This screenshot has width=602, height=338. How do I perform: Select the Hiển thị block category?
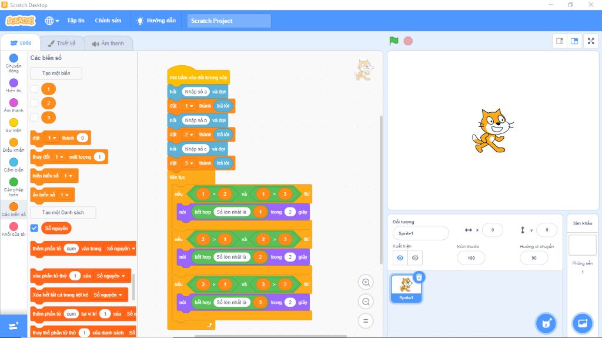coord(14,86)
